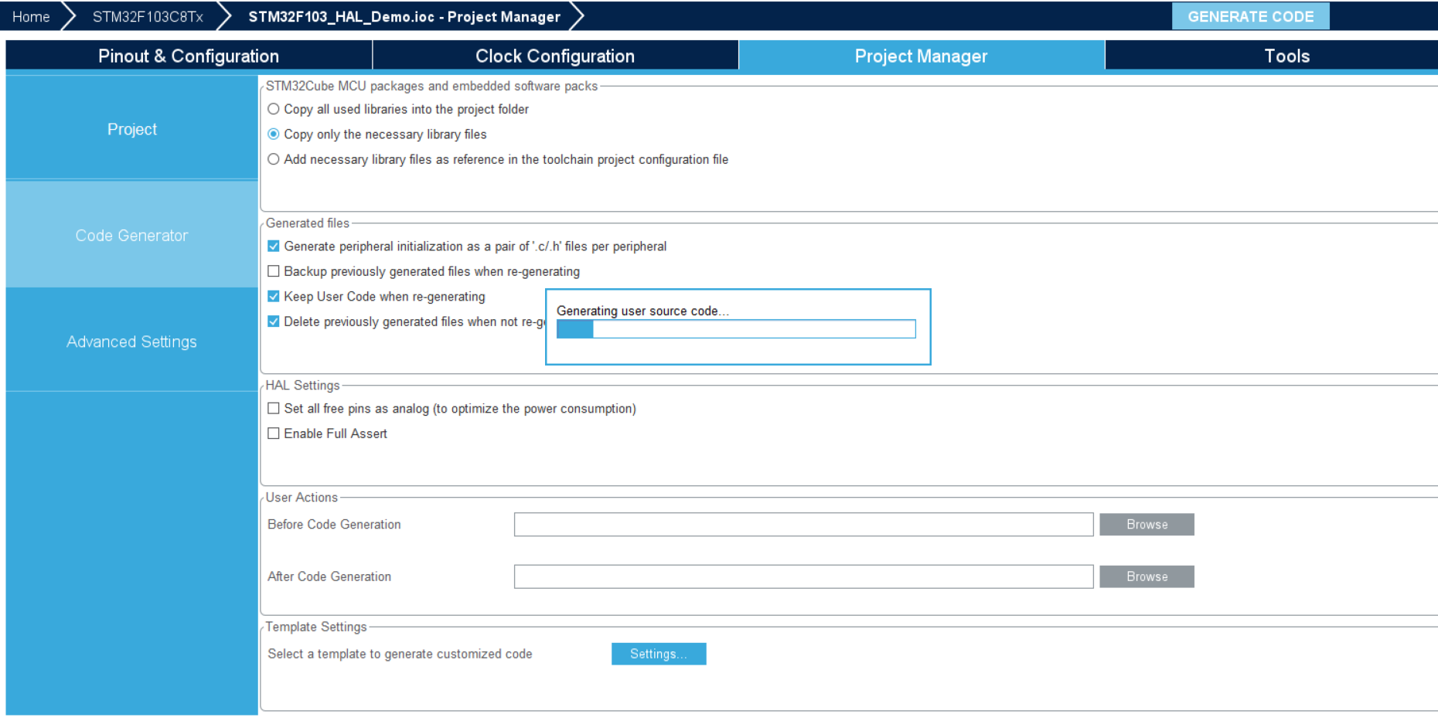Click the 'Generated files' group label

(x=308, y=223)
